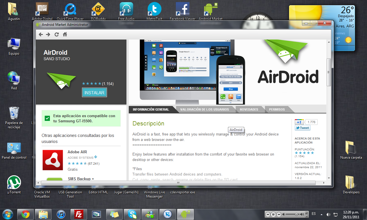Click the Android Market Administrator taskbar button
Screen dimensions: 367x220
186,214
